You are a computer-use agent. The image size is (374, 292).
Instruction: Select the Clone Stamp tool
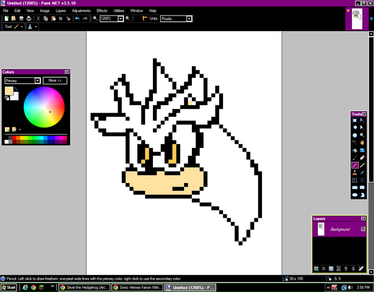tap(355, 173)
